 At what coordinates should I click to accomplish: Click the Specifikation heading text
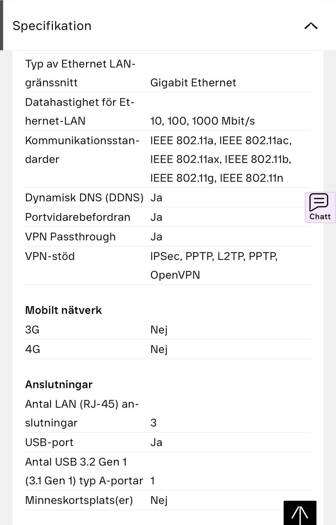(52, 26)
